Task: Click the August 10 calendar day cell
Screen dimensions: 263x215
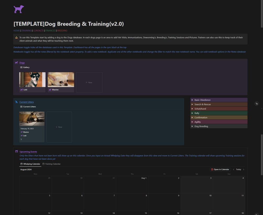Action: pyautogui.click(x=197, y=202)
